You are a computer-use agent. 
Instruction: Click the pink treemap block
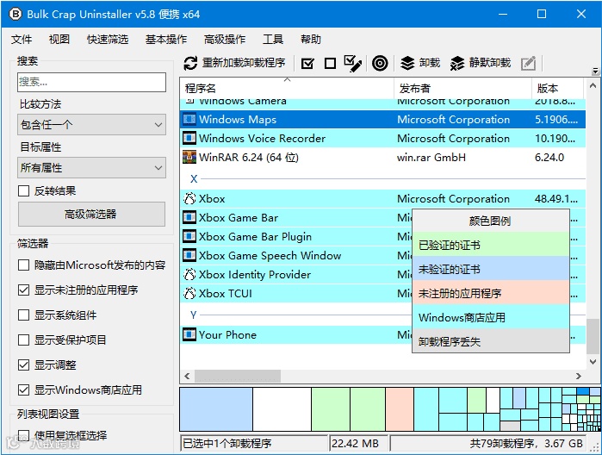tap(400, 408)
